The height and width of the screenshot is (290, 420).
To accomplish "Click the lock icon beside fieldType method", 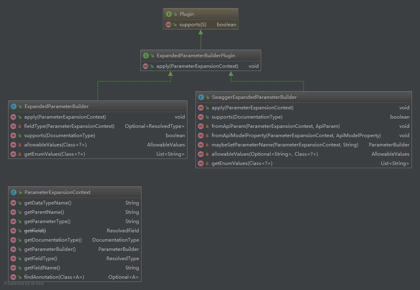I will click(x=20, y=126).
